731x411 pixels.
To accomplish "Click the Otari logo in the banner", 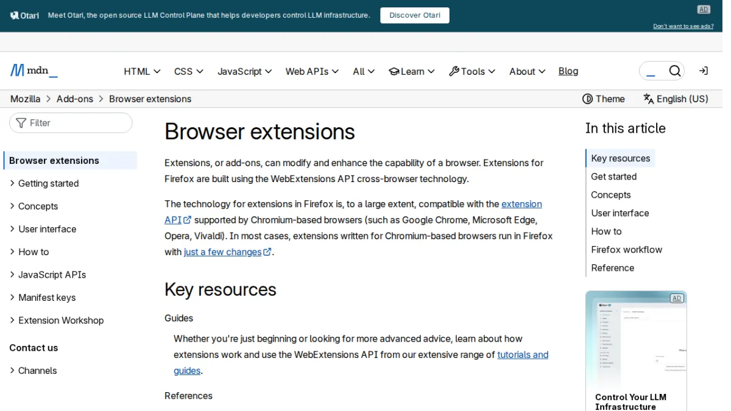I will (x=24, y=15).
